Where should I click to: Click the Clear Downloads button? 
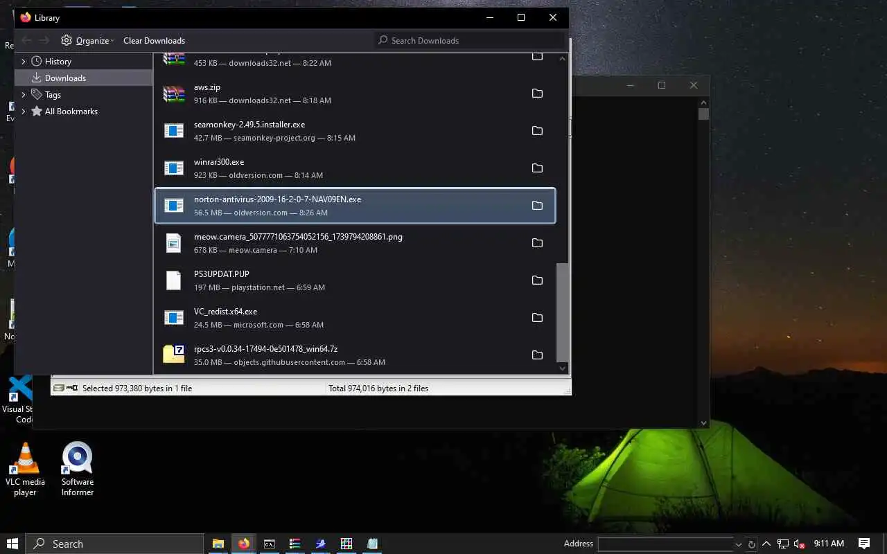(x=154, y=41)
